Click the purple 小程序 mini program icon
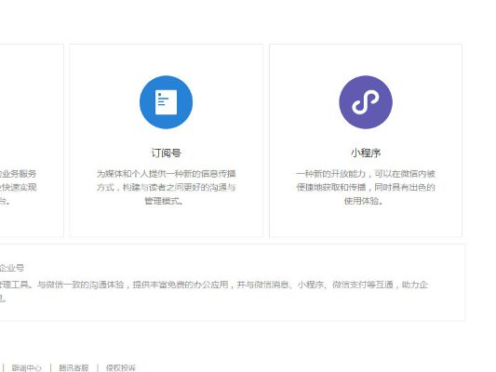 (x=366, y=102)
